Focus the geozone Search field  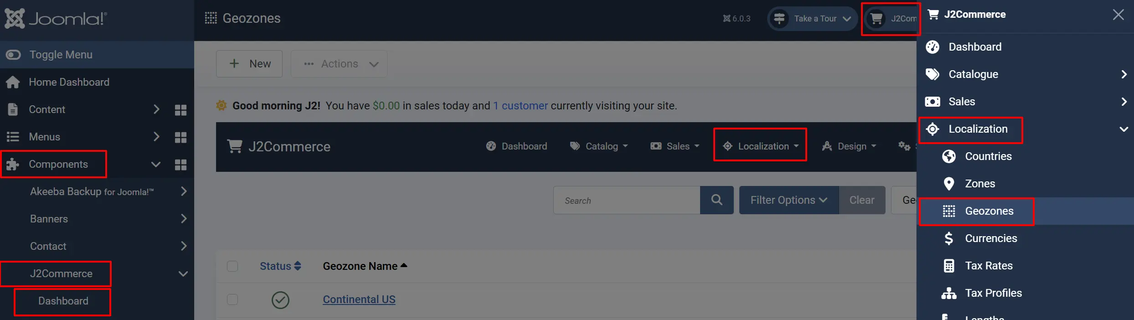click(627, 200)
